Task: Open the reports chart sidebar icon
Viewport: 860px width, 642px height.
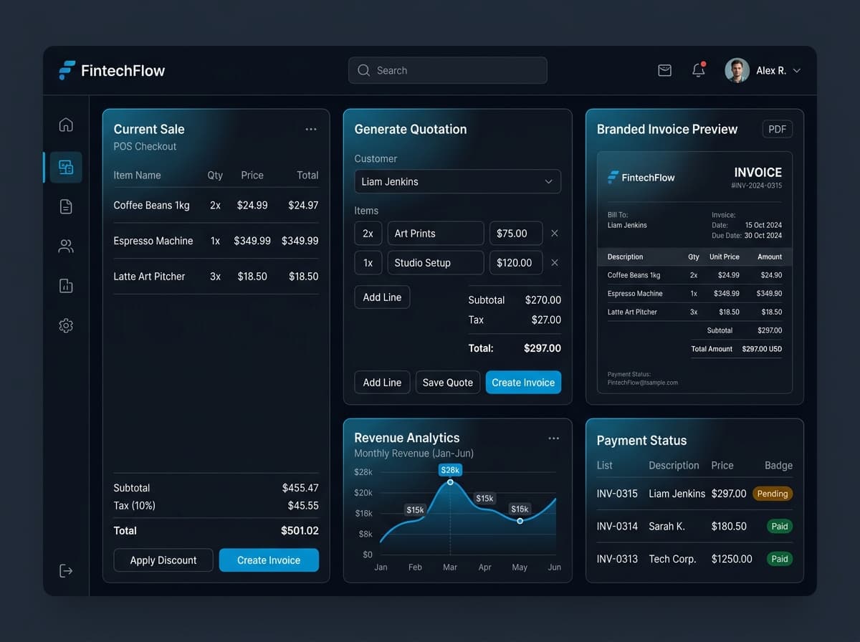Action: 66,286
